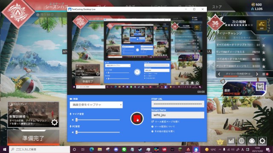Stop streaming with the red record button

(x=137, y=119)
